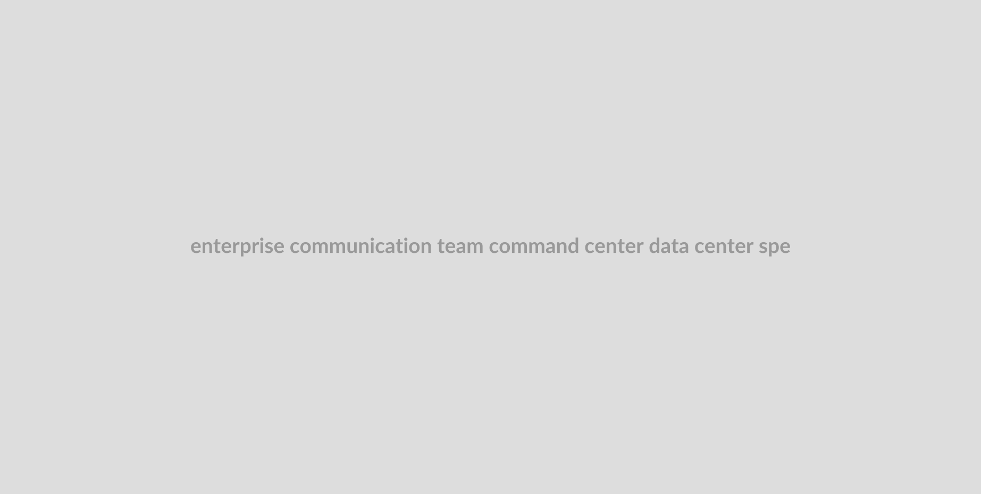Click blank gray space left of "enterprise"

tap(95, 246)
